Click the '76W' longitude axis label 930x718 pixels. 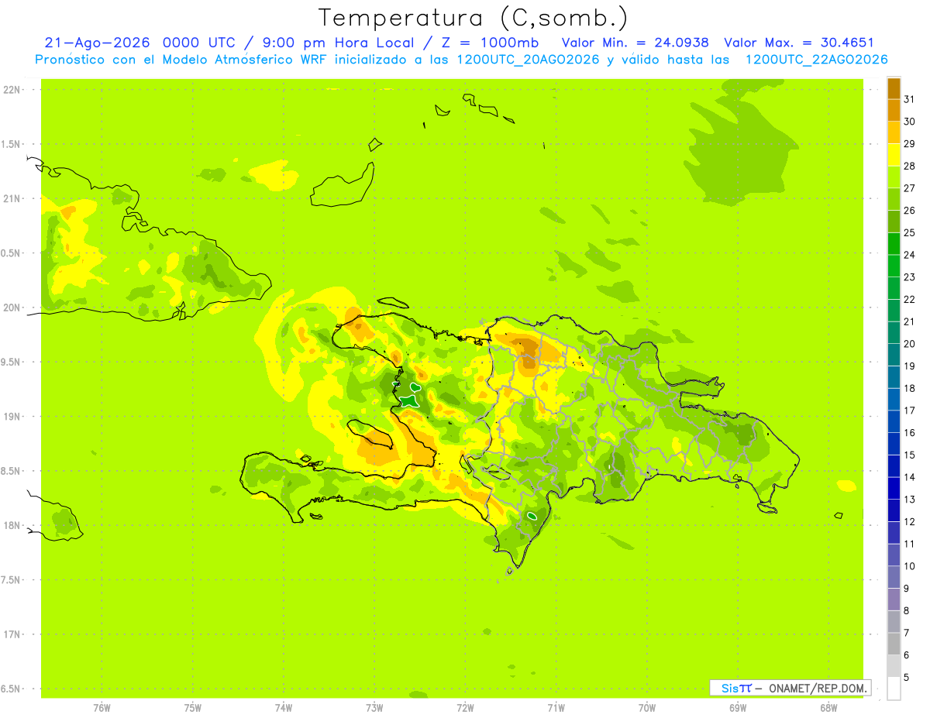102,709
